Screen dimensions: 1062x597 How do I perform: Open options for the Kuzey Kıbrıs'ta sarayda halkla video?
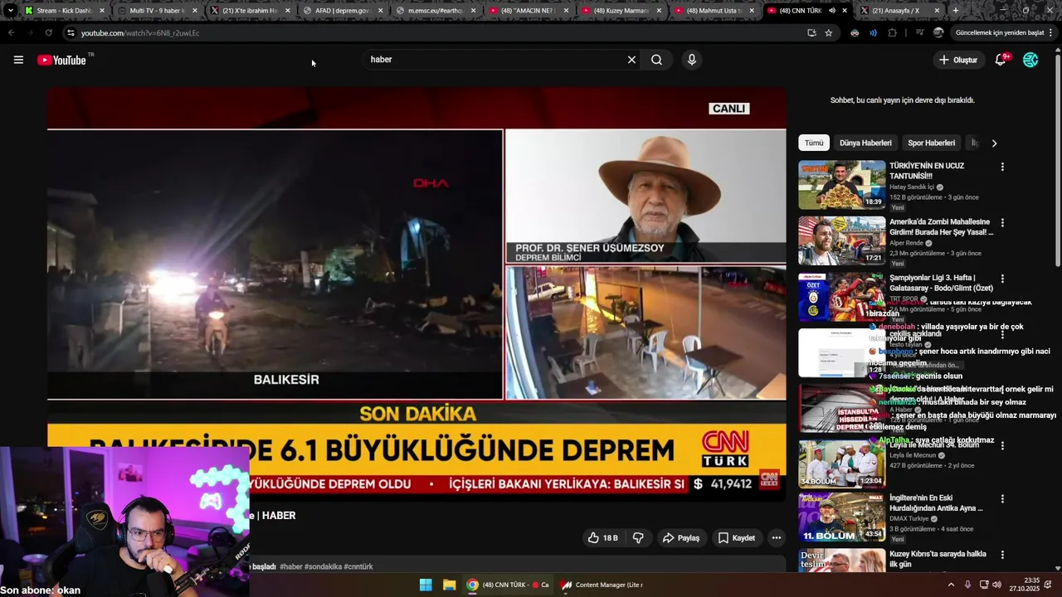(x=1002, y=555)
